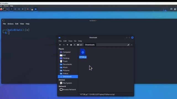Click the right path scroll arrow
This screenshot has width=177, height=99.
(x=132, y=45)
